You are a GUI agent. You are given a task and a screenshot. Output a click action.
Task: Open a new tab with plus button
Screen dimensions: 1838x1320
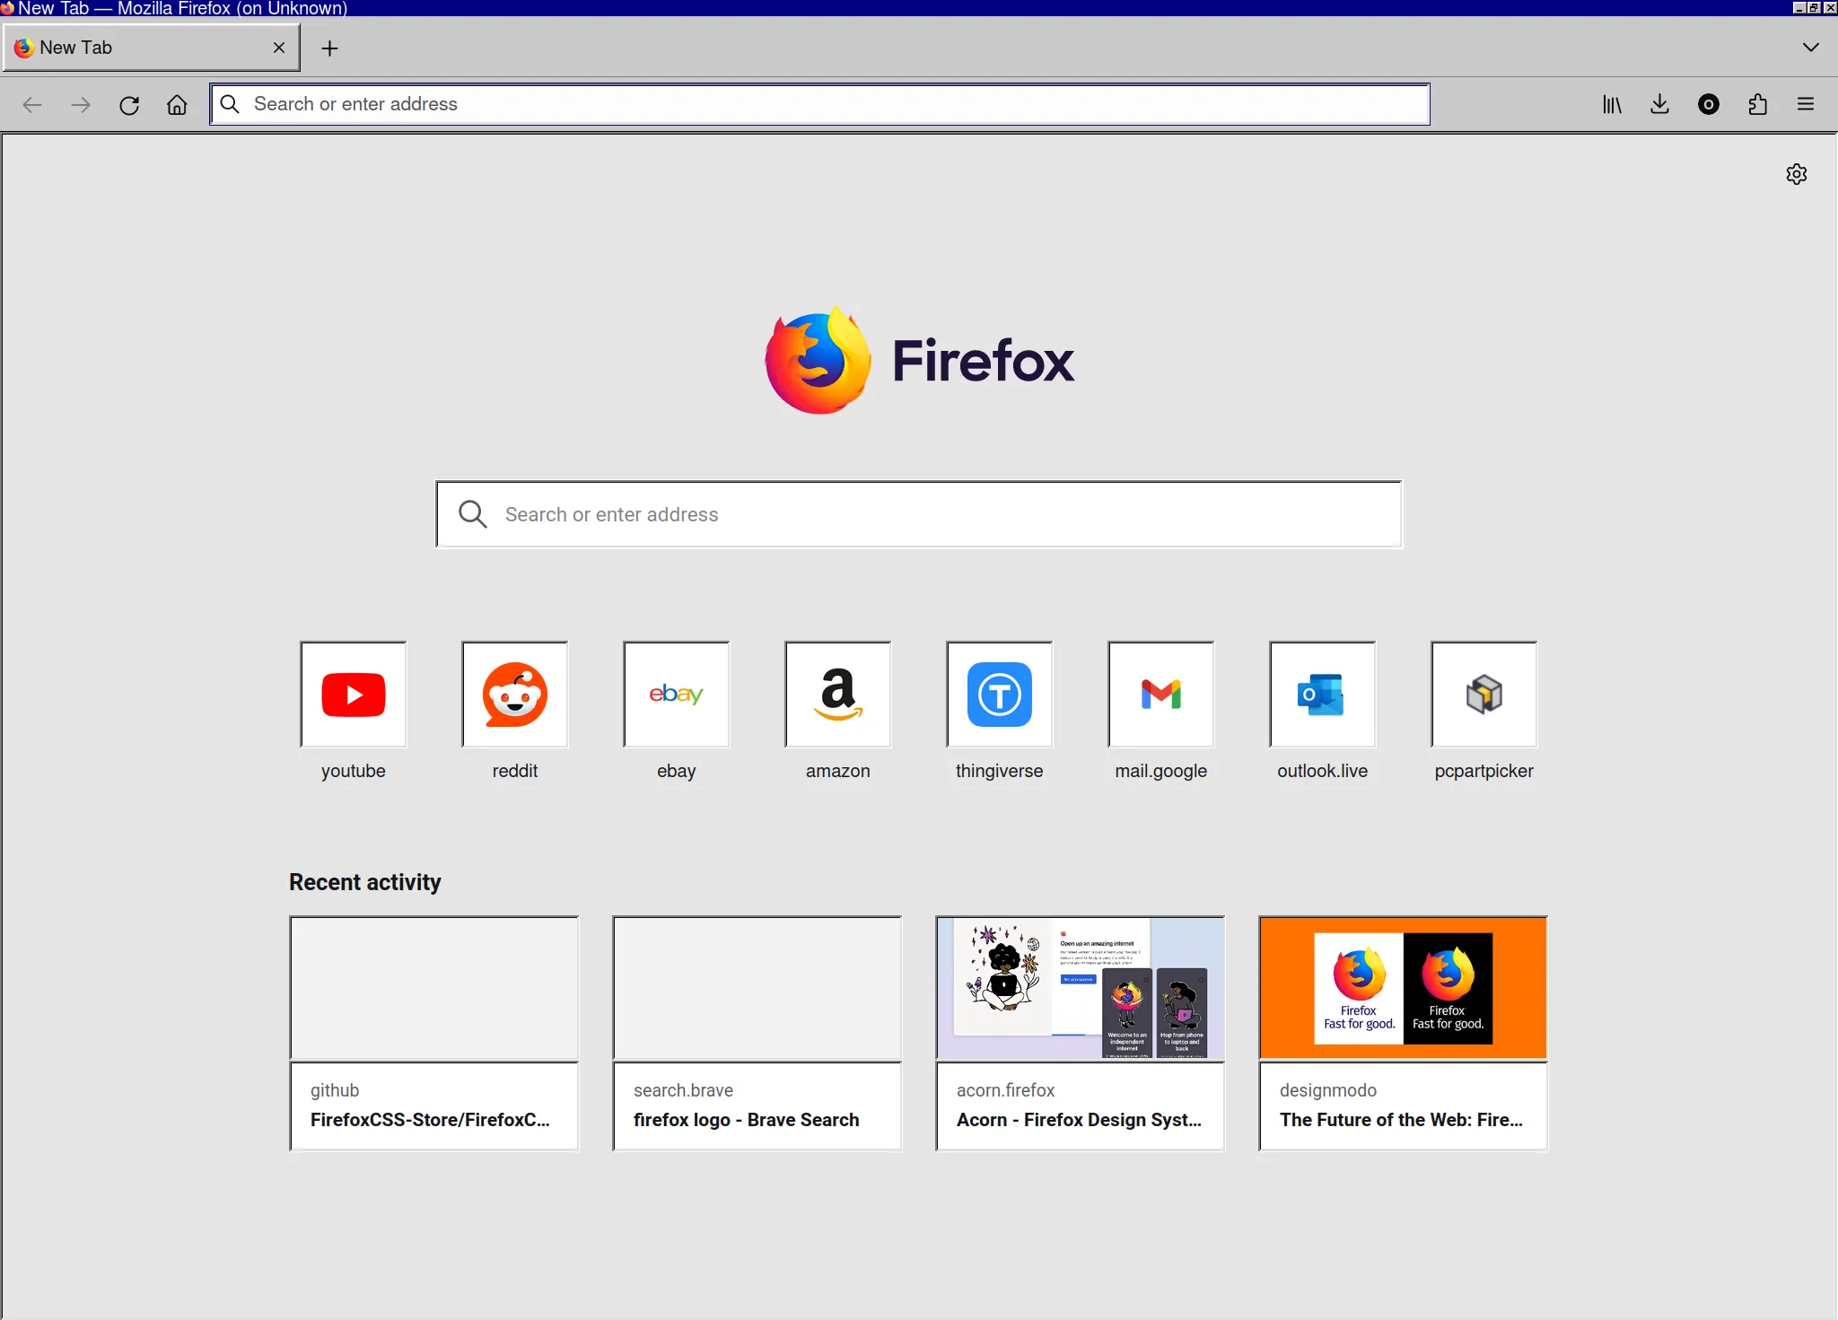click(329, 48)
